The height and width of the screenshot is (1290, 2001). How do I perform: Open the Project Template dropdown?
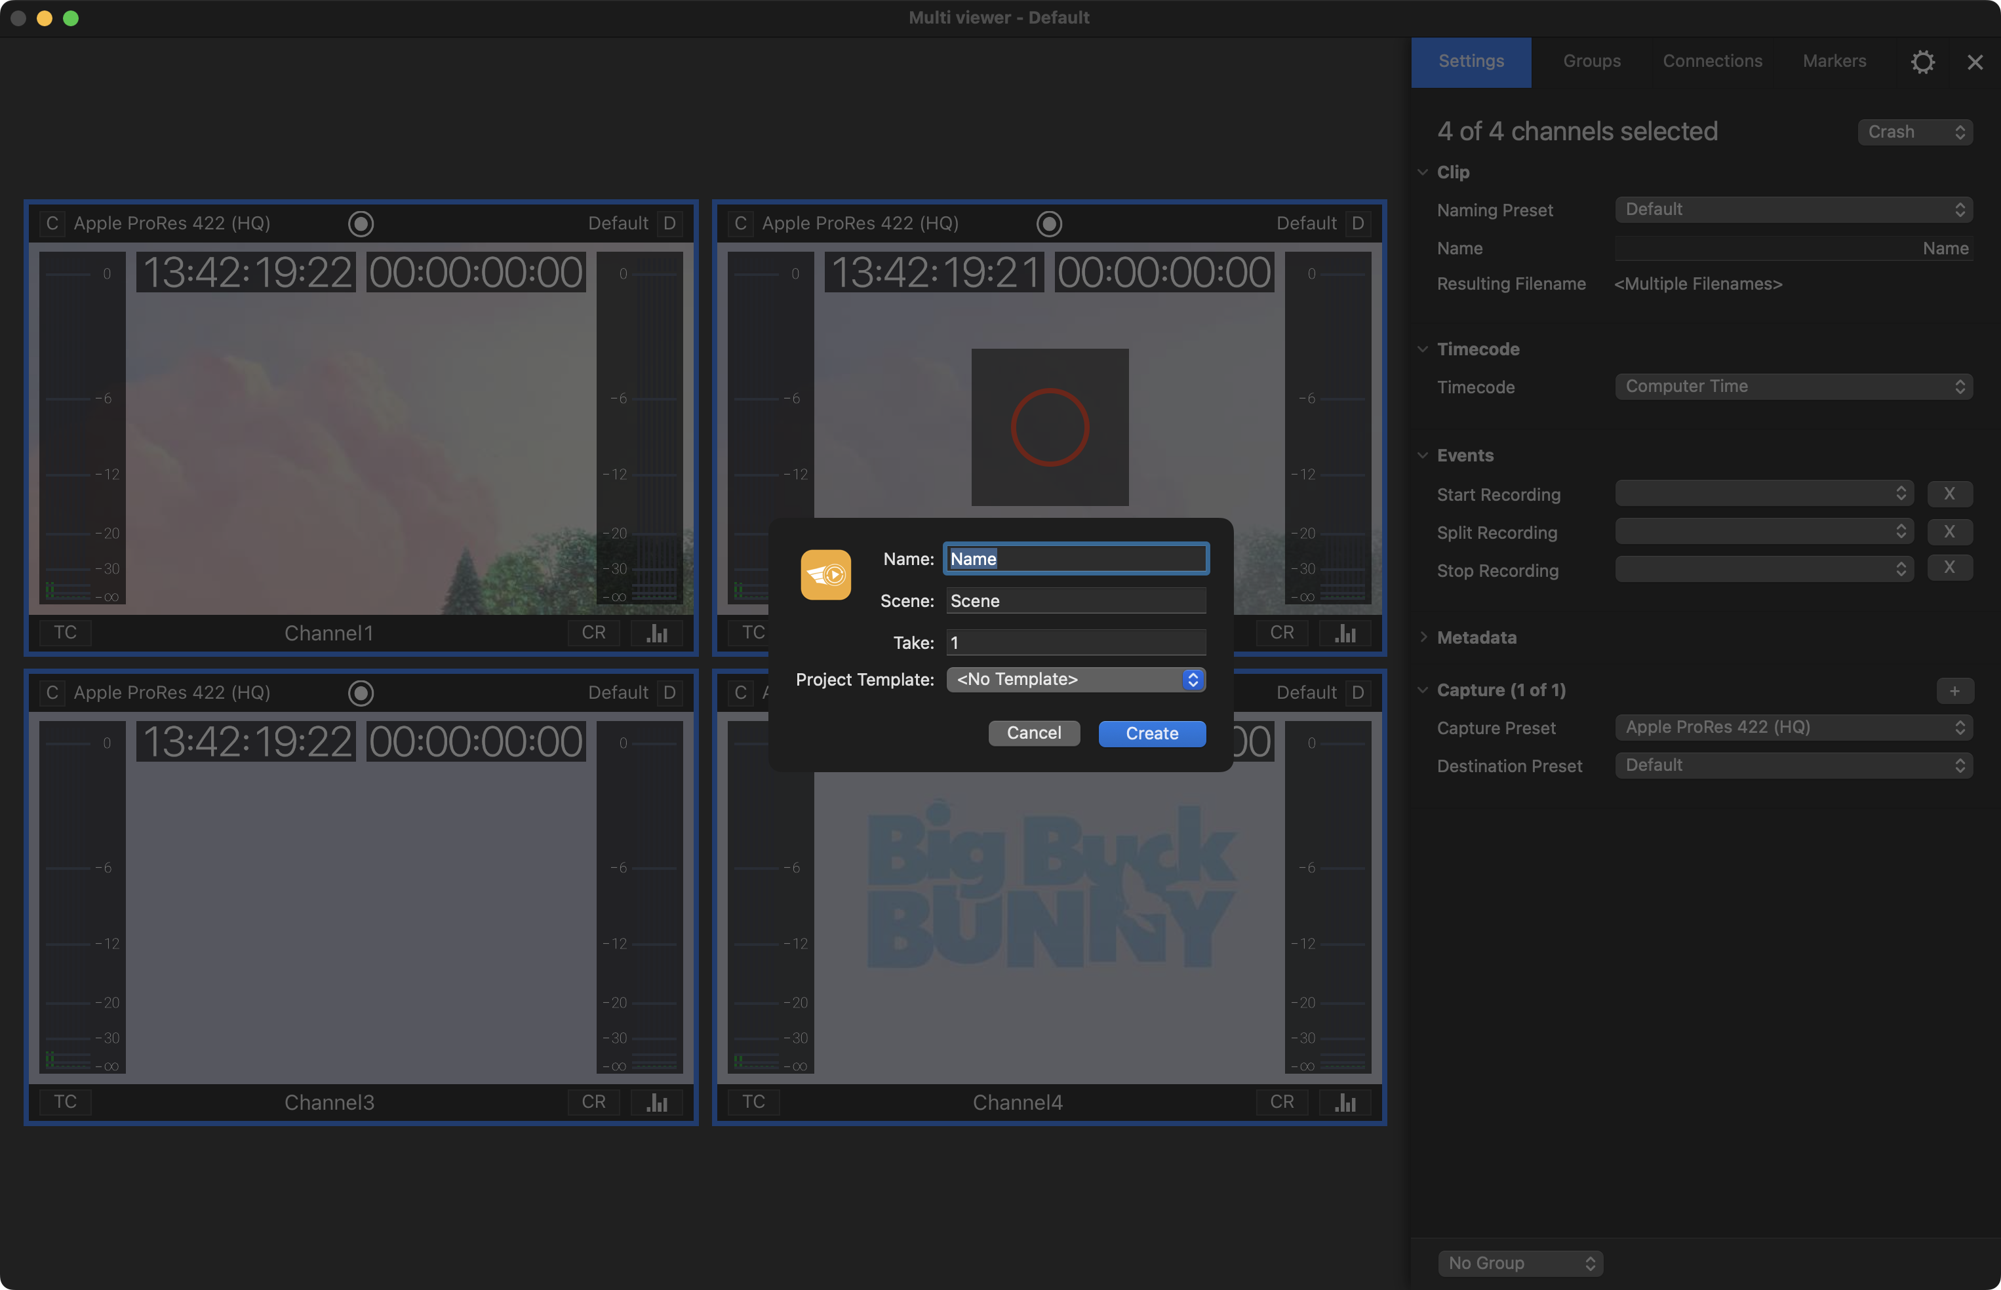(1077, 679)
